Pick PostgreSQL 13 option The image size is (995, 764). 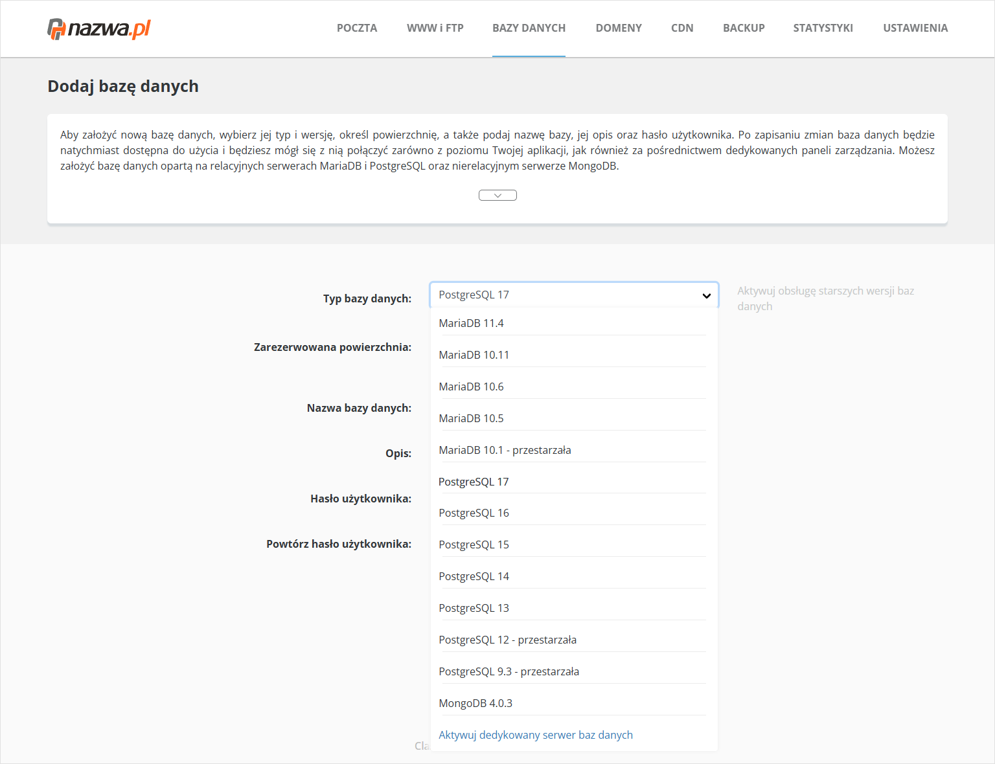tap(573, 608)
